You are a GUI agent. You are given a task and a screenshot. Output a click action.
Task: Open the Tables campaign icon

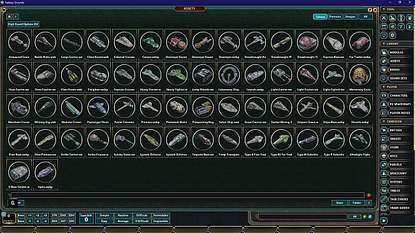pyautogui.click(x=384, y=190)
